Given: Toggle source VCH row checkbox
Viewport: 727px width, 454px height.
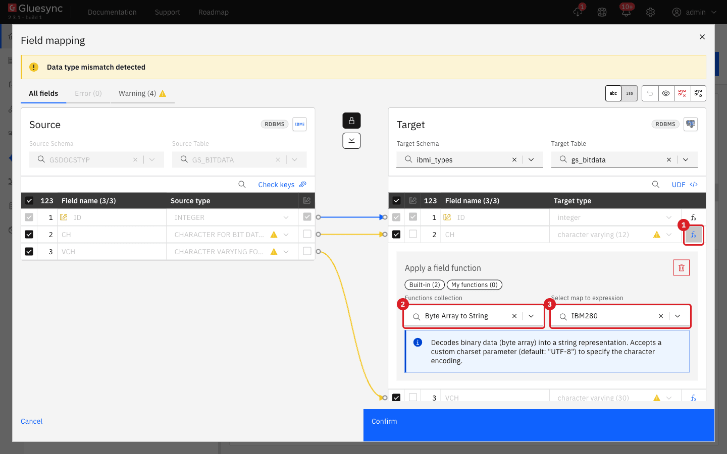Looking at the screenshot, I should coord(29,252).
